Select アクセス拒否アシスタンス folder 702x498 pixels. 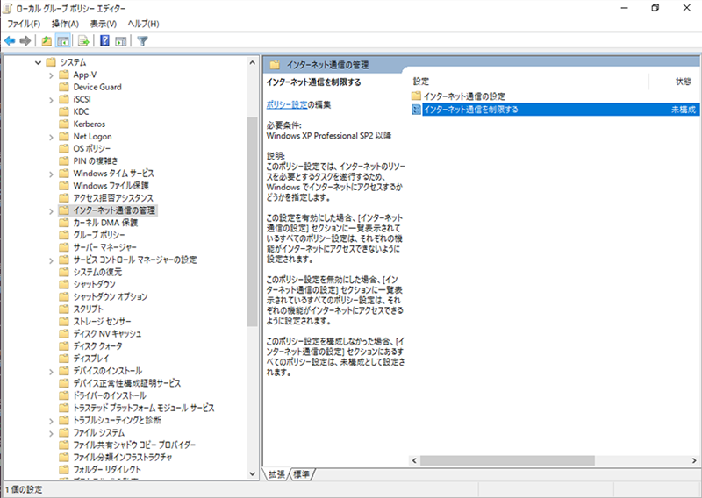pyautogui.click(x=113, y=198)
